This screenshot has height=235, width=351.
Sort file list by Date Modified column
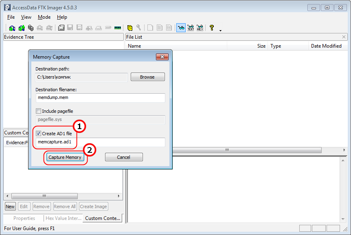pyautogui.click(x=328, y=46)
